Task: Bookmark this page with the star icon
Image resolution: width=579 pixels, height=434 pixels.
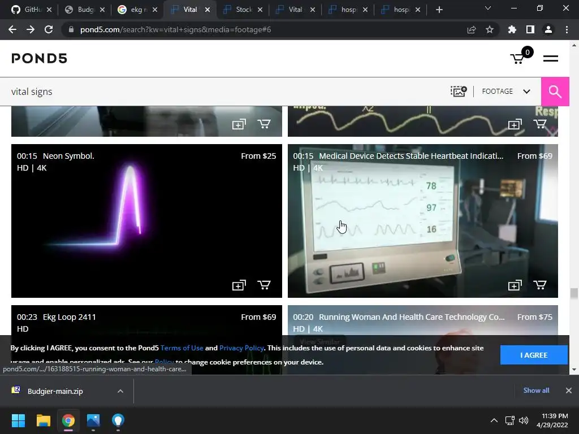Action: [x=490, y=29]
